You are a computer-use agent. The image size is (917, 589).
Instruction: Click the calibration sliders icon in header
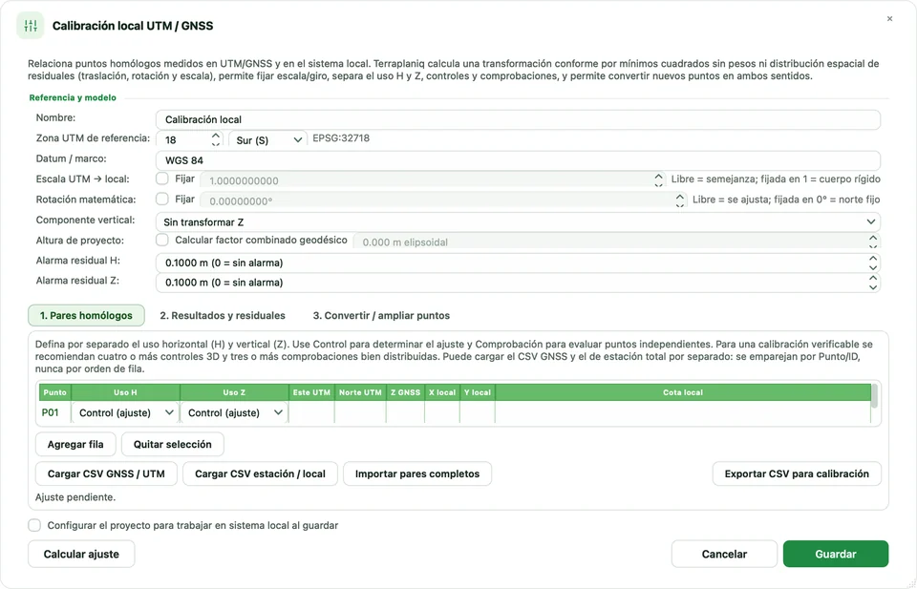[31, 26]
